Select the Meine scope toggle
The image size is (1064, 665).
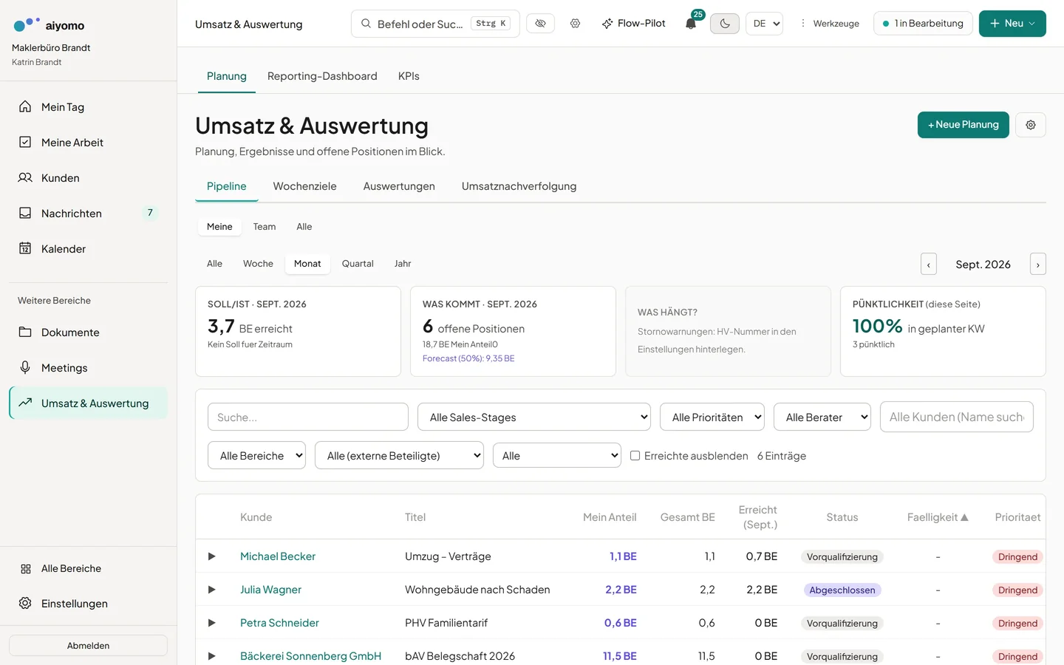pyautogui.click(x=219, y=227)
